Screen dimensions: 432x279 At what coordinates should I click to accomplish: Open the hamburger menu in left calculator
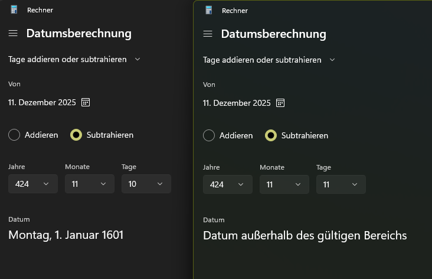pos(13,34)
